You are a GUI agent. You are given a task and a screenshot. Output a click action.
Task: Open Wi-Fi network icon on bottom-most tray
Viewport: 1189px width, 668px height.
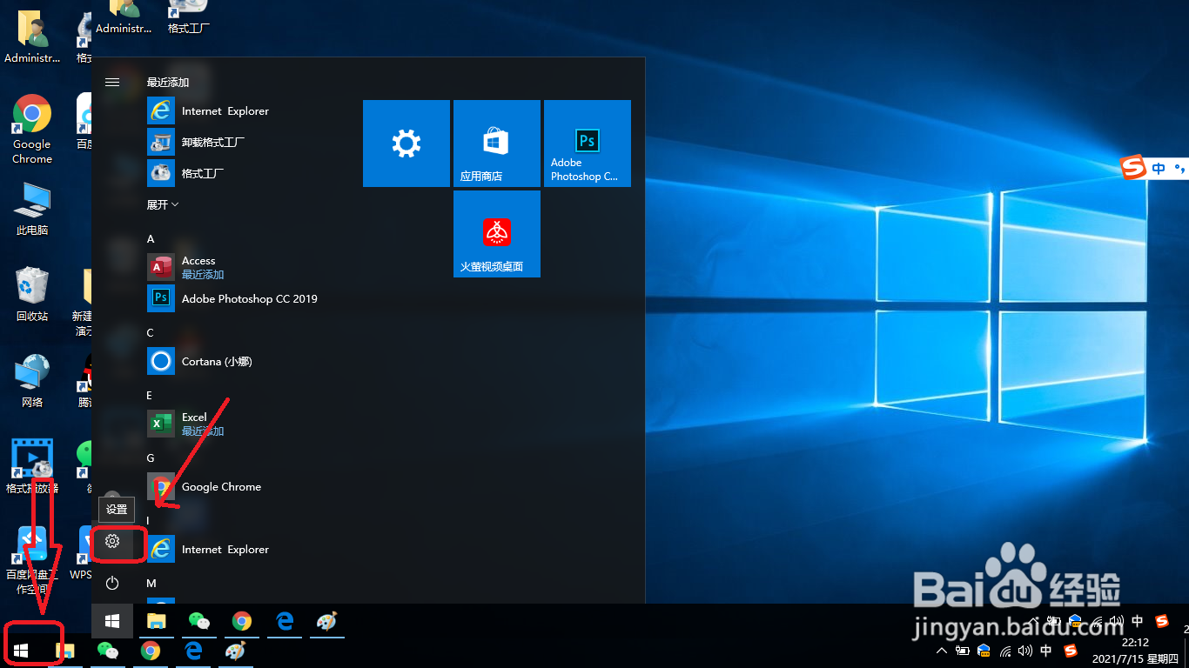tap(1005, 651)
